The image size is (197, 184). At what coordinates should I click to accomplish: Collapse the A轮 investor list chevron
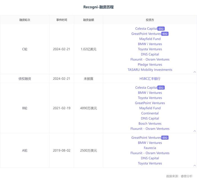(x=195, y=165)
